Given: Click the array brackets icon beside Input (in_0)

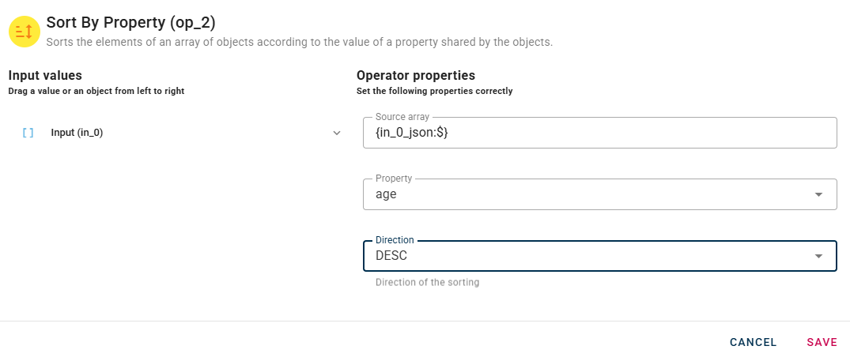Looking at the screenshot, I should click(x=28, y=133).
